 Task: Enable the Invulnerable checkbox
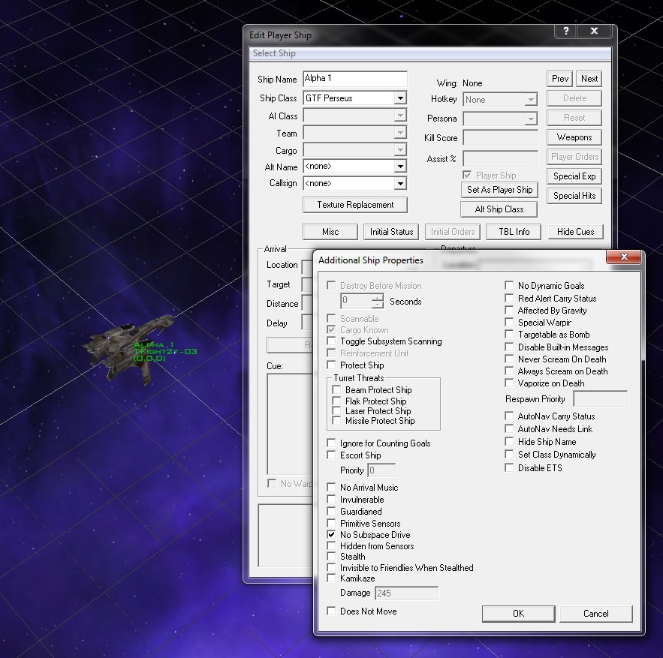pyautogui.click(x=332, y=500)
